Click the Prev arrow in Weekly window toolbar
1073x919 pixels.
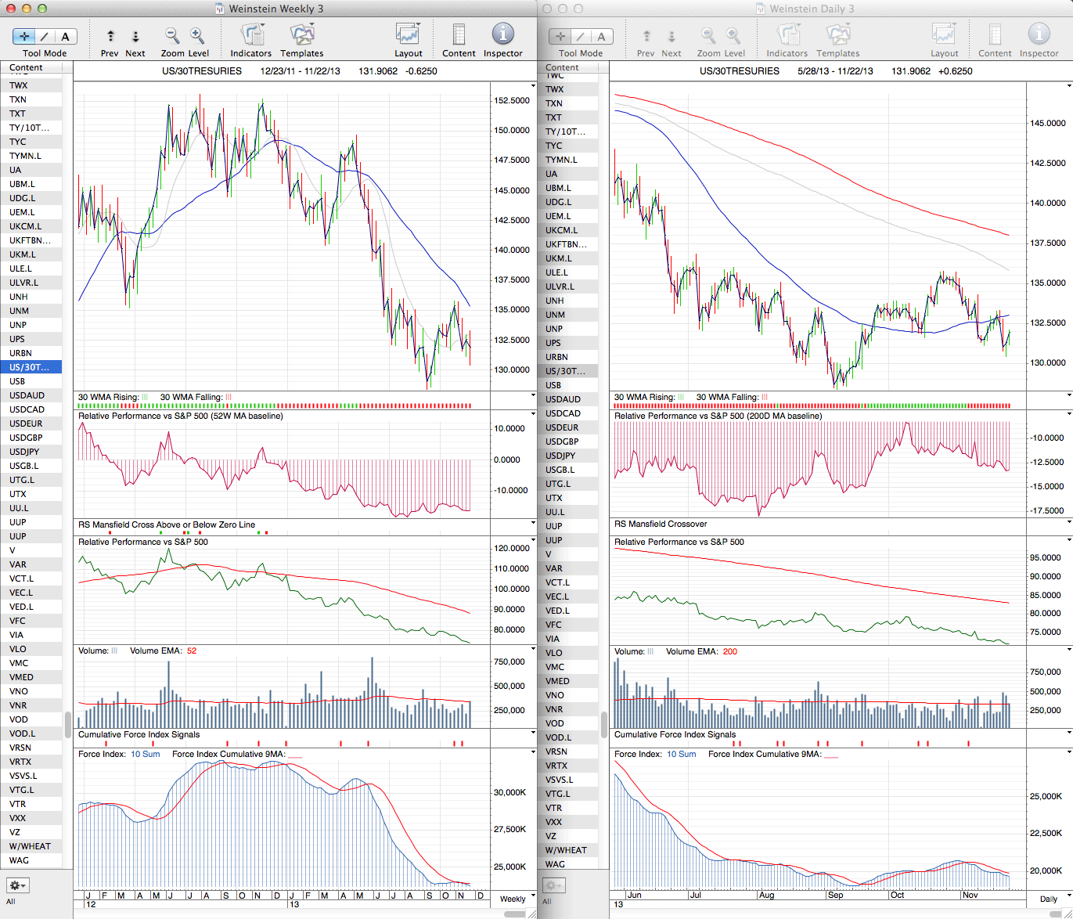coord(110,36)
